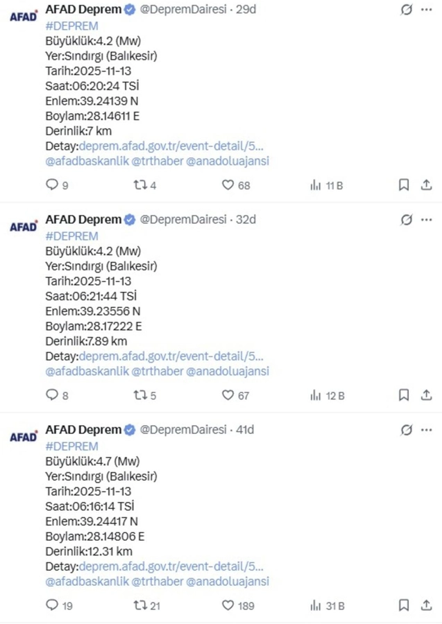The width and height of the screenshot is (442, 624).
Task: Open the #DEPREM hashtag in the first tweet
Action: 71,26
